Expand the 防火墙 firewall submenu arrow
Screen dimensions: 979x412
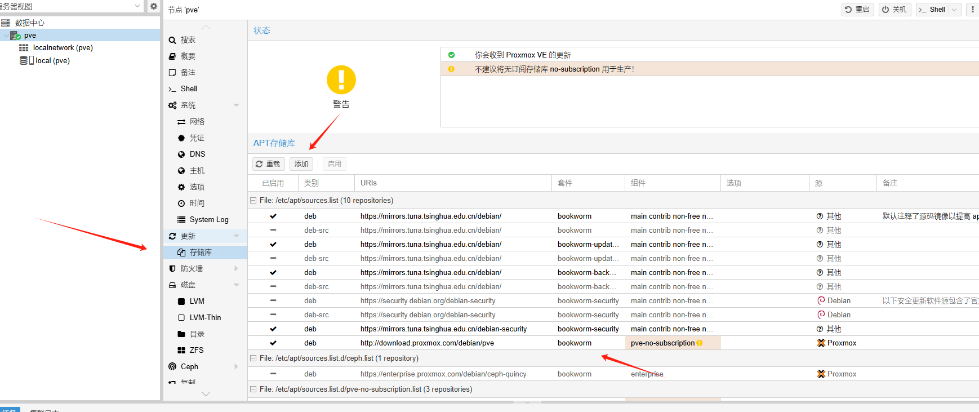(237, 269)
